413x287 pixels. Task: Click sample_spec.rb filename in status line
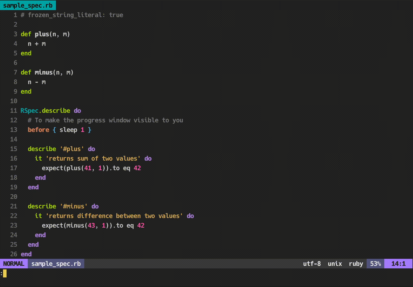click(56, 264)
